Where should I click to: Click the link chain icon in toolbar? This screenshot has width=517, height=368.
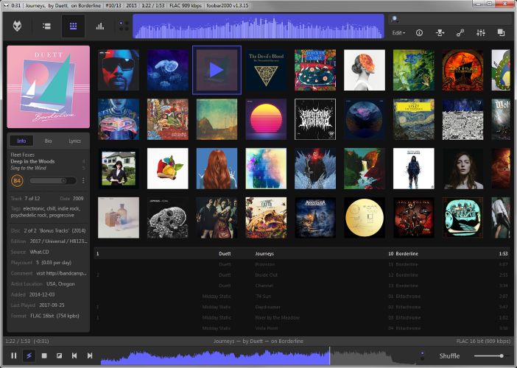tap(460, 32)
